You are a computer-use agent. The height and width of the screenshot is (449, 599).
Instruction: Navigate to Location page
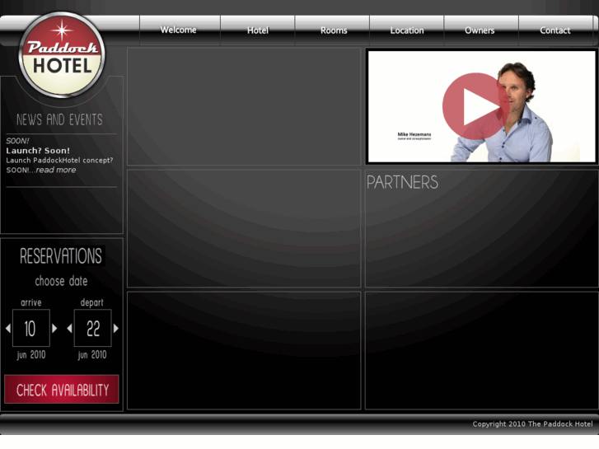[407, 30]
